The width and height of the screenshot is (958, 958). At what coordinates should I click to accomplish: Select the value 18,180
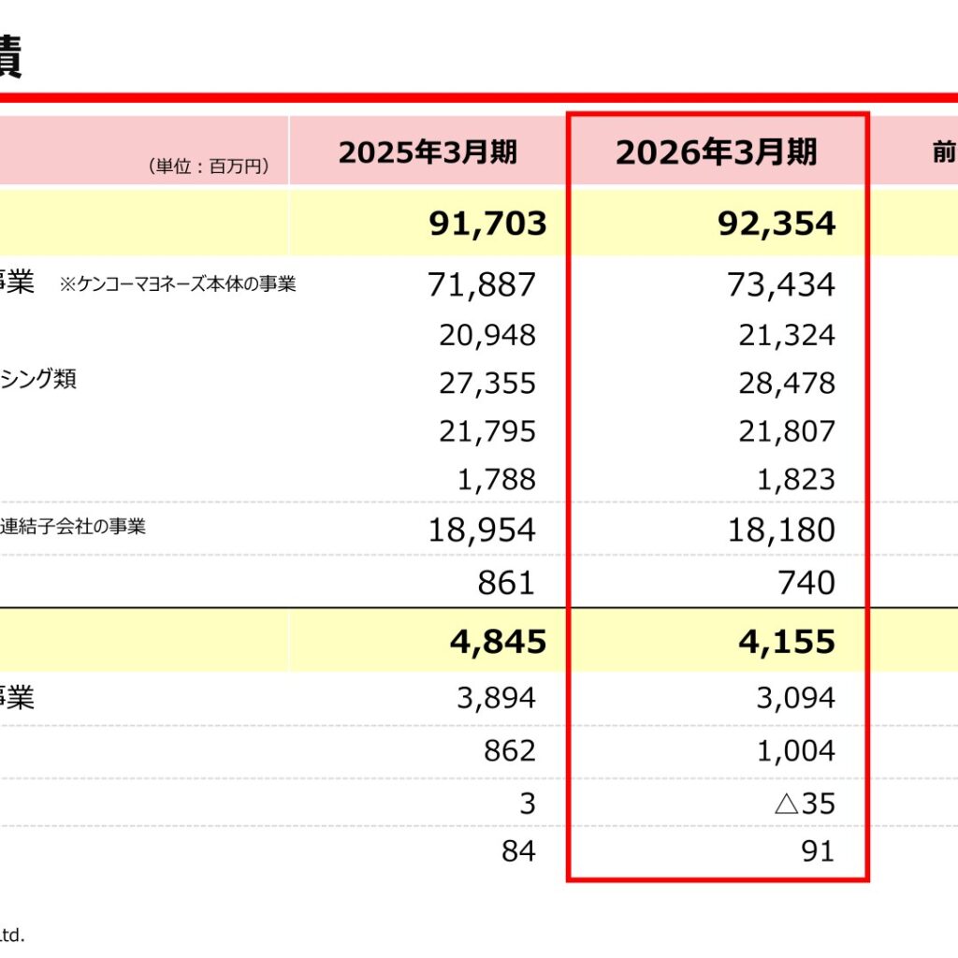781,530
